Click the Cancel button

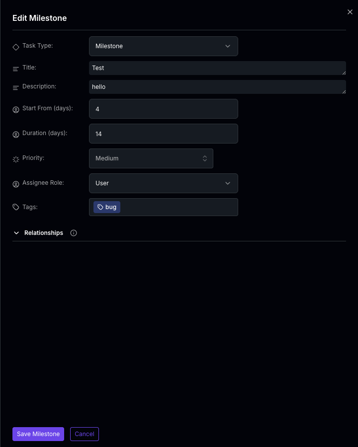(x=85, y=434)
